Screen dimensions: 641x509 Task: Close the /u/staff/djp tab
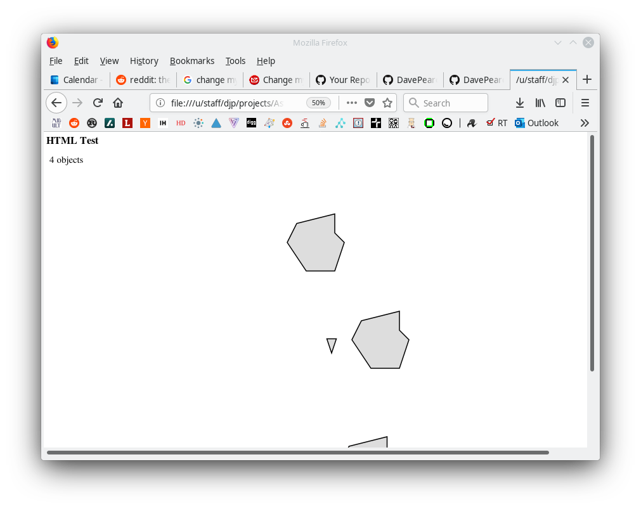(x=566, y=80)
